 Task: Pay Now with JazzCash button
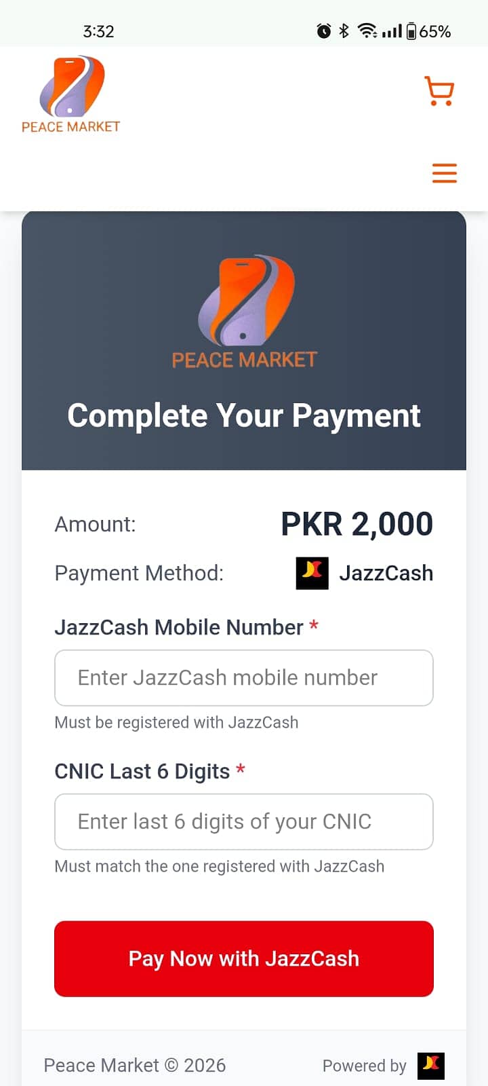[x=244, y=959]
